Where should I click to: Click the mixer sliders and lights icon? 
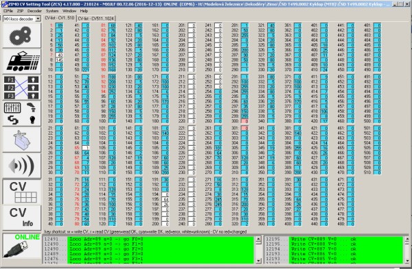coord(22,114)
